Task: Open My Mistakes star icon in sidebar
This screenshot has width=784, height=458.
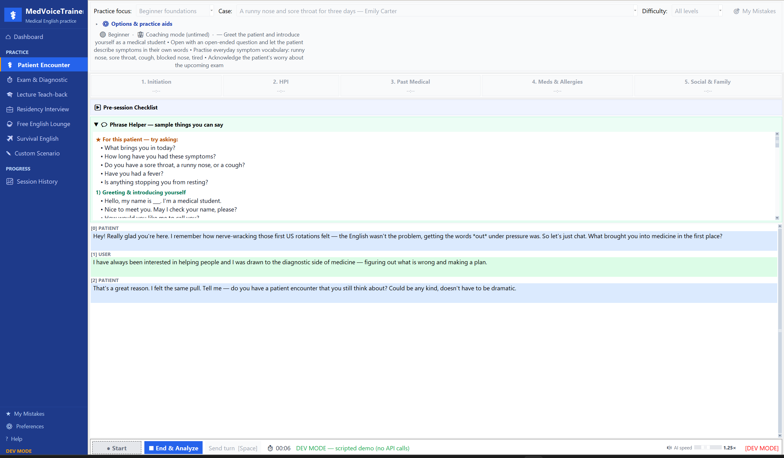Action: 8,414
